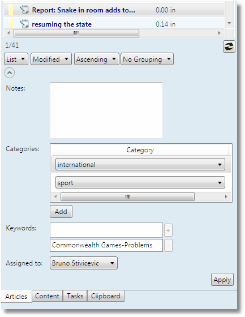245x317 pixels.
Task: Remove keyword 'Commonwealth Games-Problems' with minus button
Action: [168, 246]
